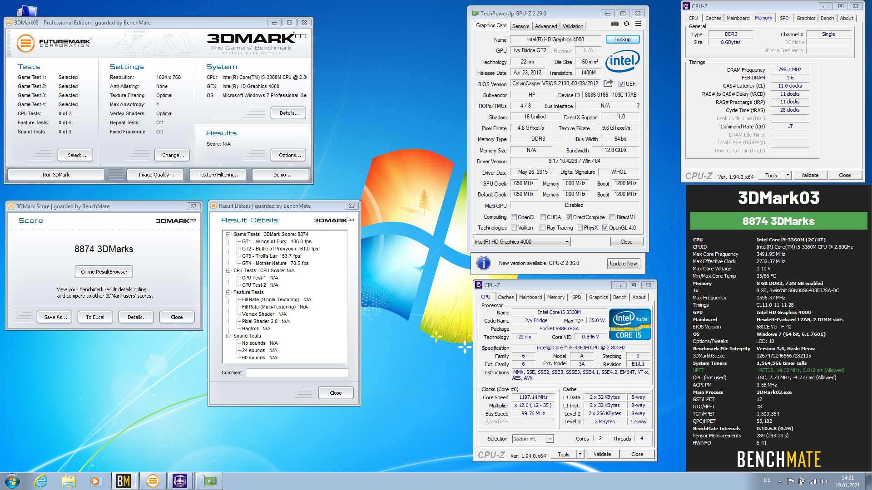This screenshot has height=490, width=872.
Task: Show hidden tray icons arrow
Action: [x=780, y=481]
